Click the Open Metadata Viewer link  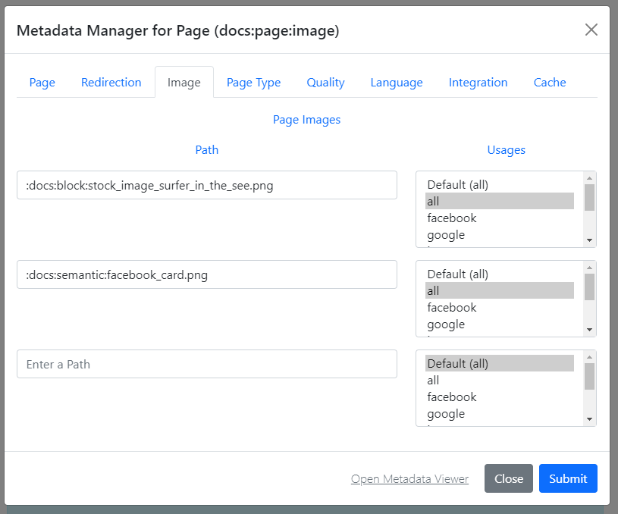[x=409, y=478]
